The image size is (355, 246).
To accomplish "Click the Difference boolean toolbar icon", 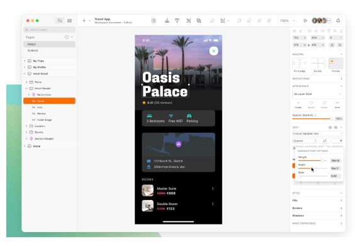I will [x=269, y=21].
